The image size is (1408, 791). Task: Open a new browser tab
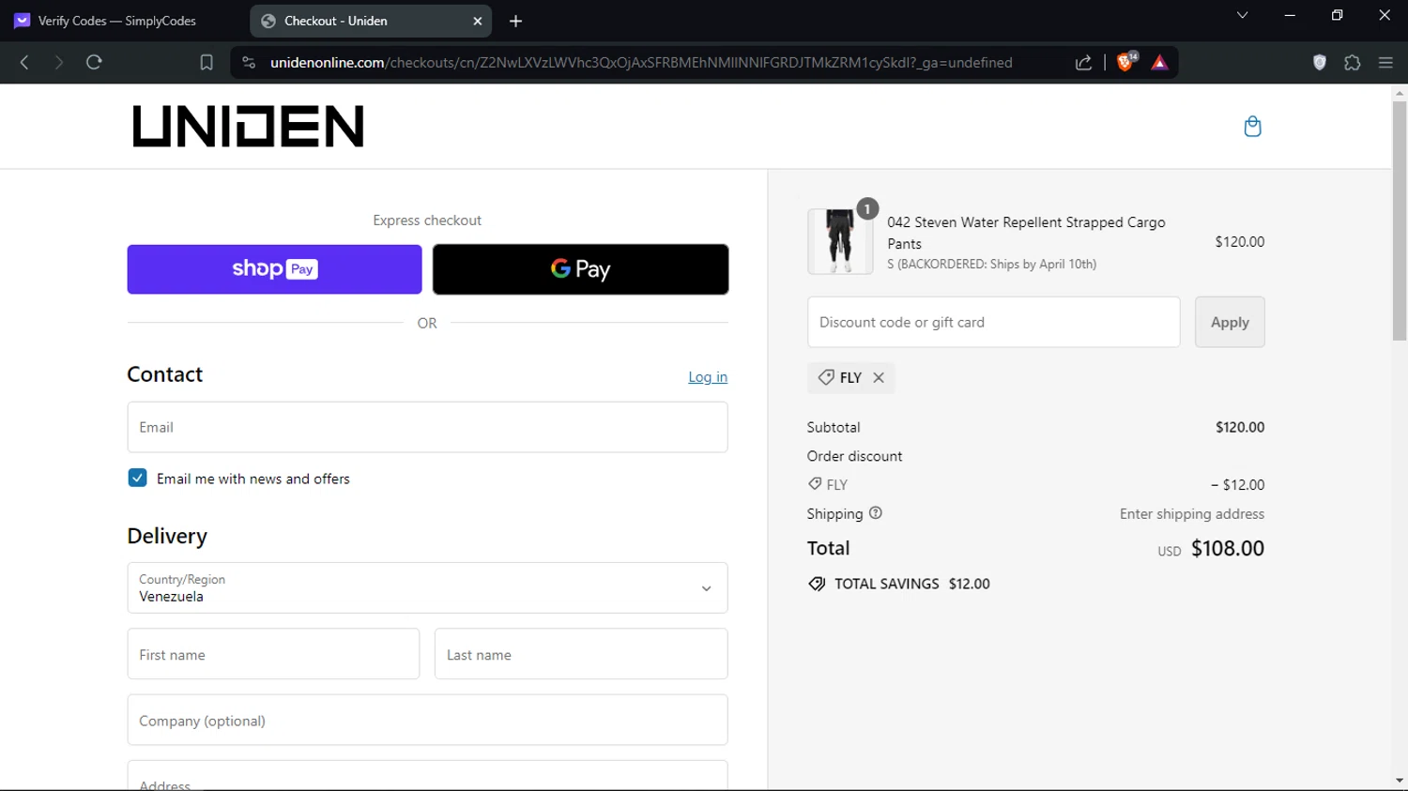click(x=515, y=21)
